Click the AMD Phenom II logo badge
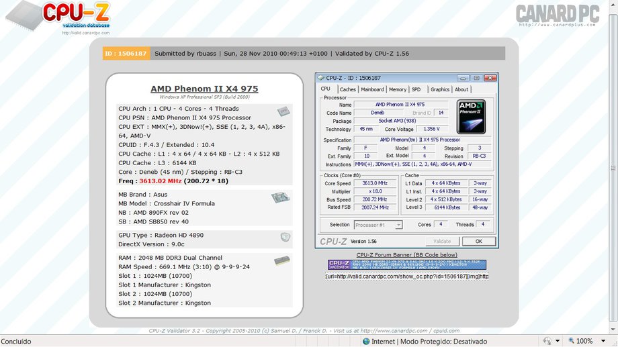This screenshot has width=618, height=347. pyautogui.click(x=471, y=117)
